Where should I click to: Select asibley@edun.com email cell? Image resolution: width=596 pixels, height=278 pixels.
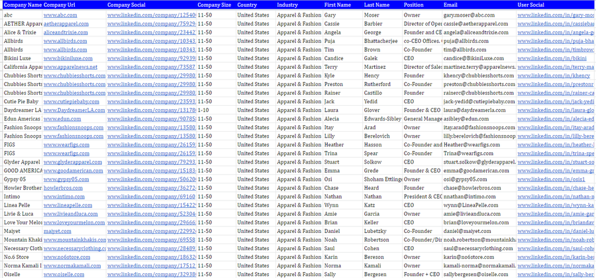pyautogui.click(x=479, y=119)
